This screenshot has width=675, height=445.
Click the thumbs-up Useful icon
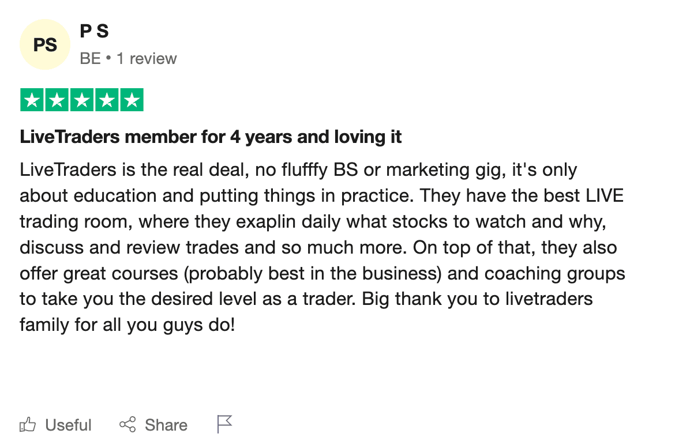tap(28, 425)
